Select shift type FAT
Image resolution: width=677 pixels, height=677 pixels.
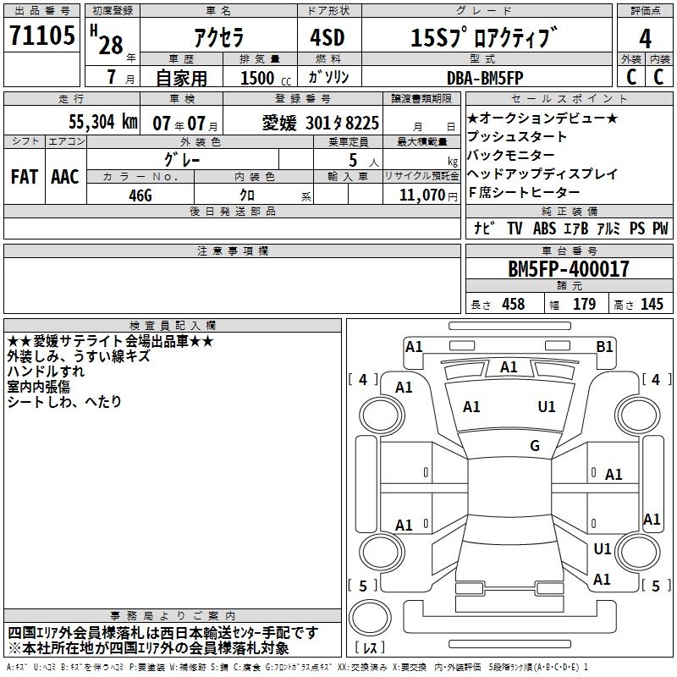point(25,177)
